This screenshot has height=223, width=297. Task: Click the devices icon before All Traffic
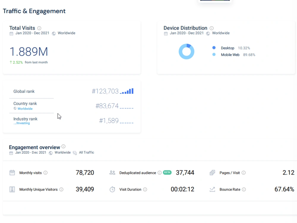pos(75,153)
